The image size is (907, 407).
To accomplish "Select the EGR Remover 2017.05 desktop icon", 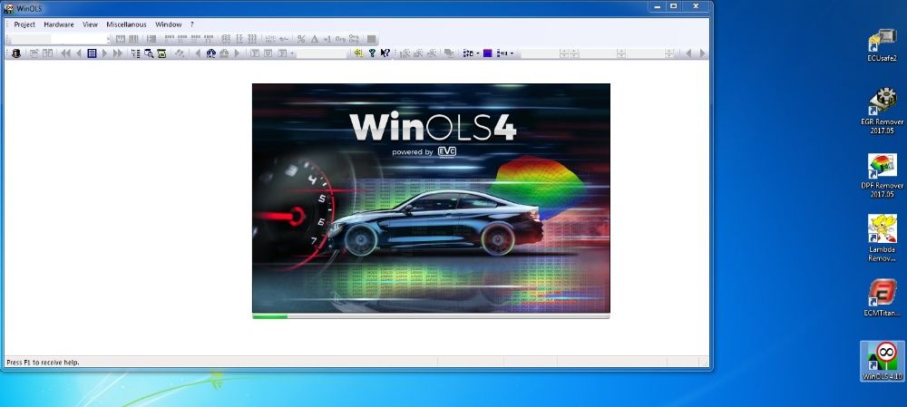I will tap(883, 111).
